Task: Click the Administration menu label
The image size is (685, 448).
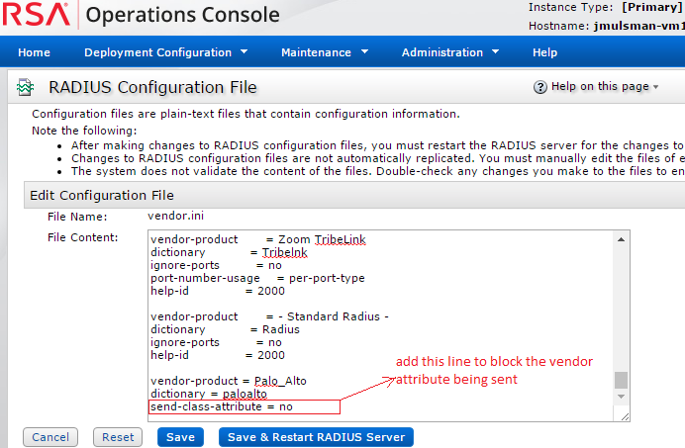Action: click(x=442, y=52)
